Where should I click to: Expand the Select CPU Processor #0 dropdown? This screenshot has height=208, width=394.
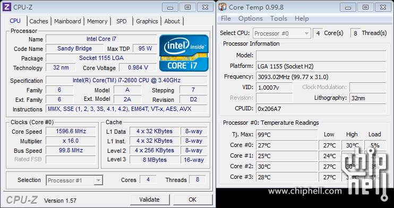coord(281,33)
